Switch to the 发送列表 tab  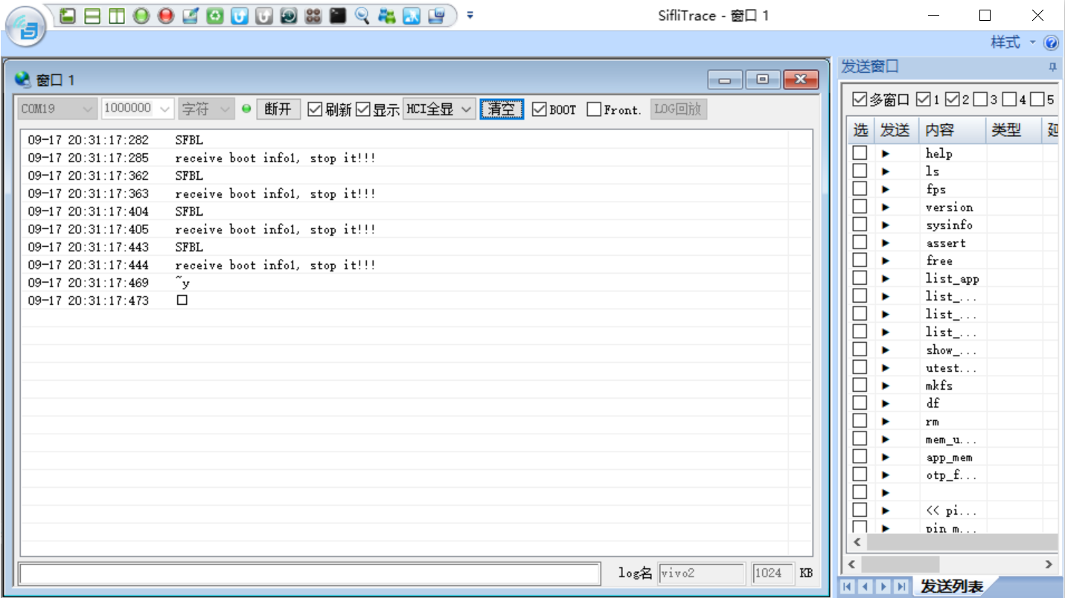pos(951,586)
